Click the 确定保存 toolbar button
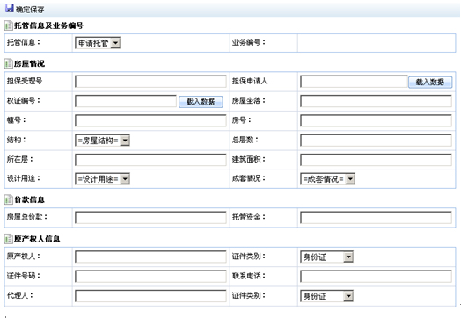Image resolution: width=461 pixels, height=318 pixels. pos(25,9)
